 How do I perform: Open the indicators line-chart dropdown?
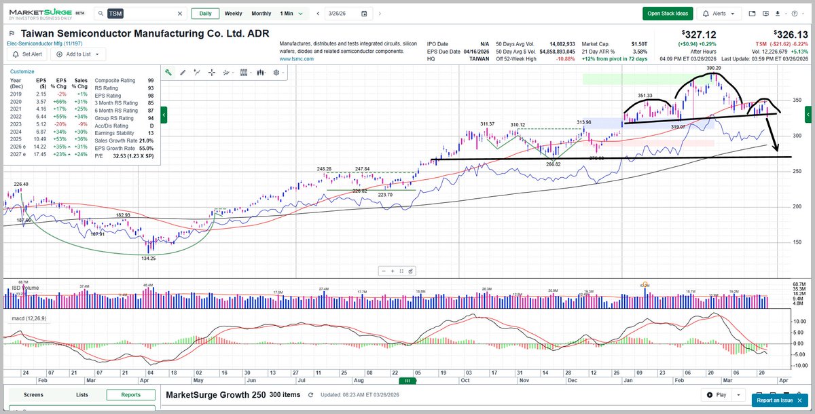(229, 72)
